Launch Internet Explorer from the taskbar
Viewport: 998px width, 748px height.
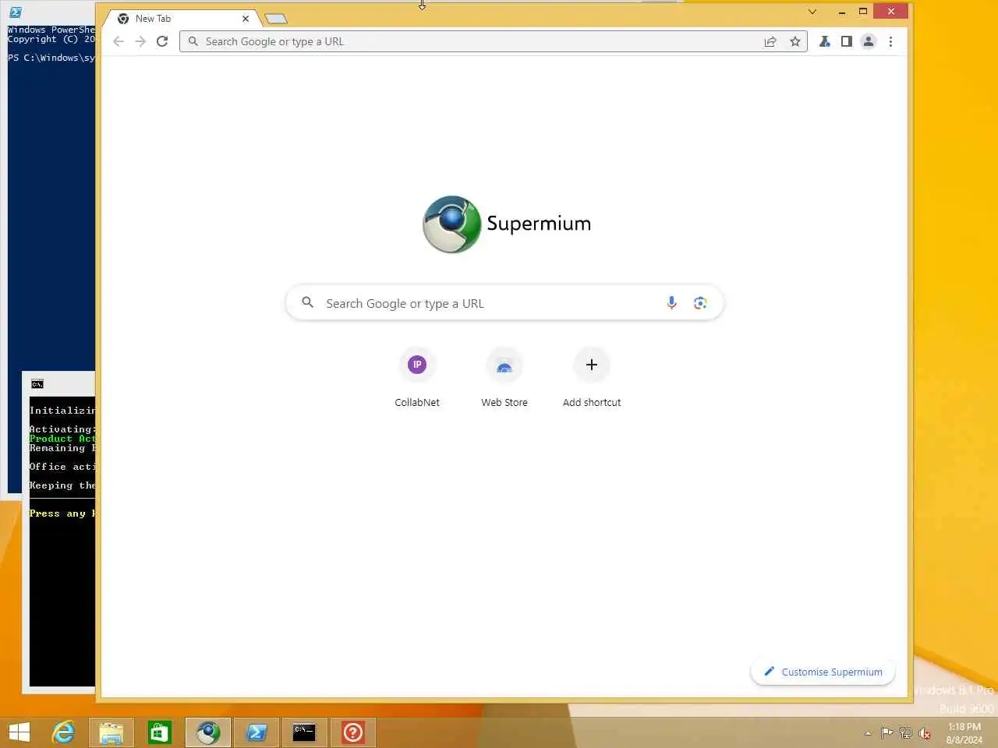point(63,732)
